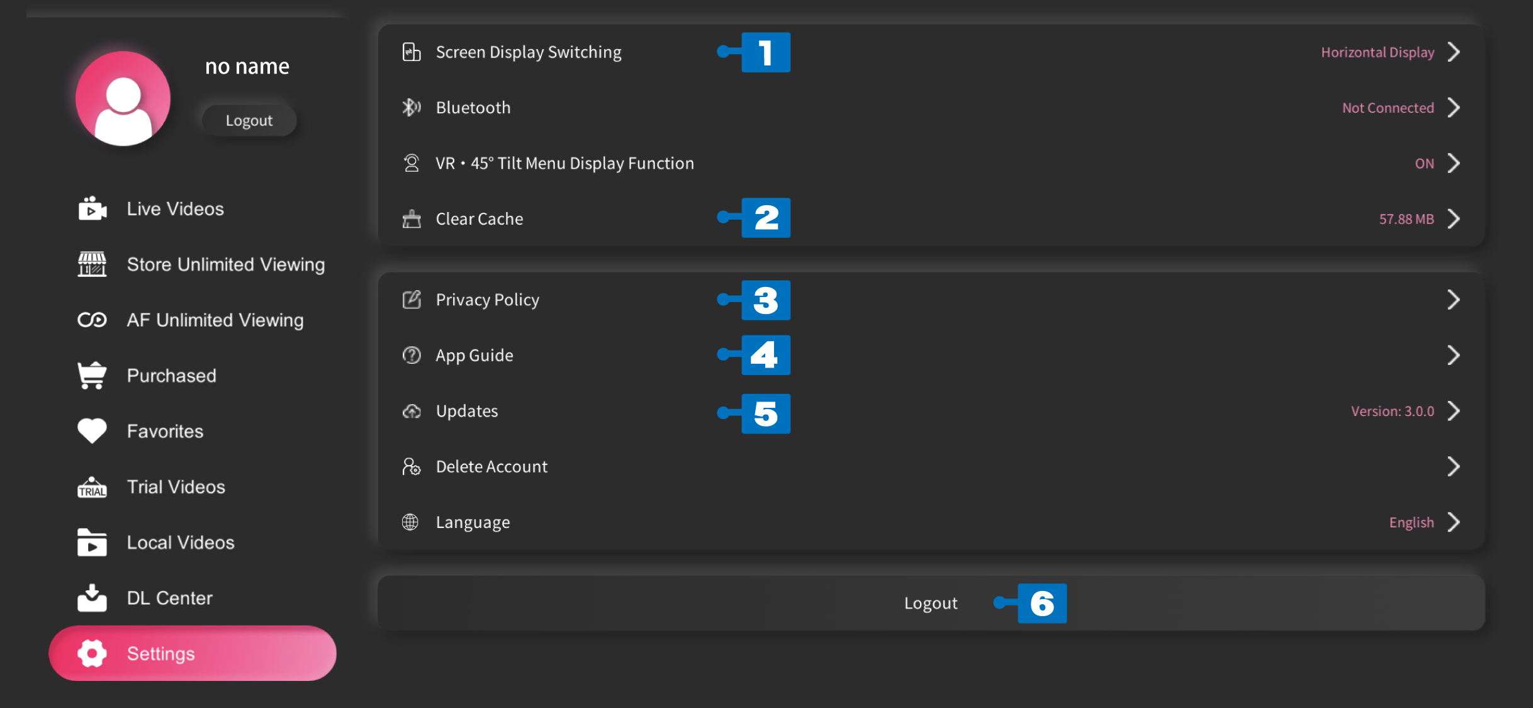1533x708 pixels.
Task: Expand the Language chevron next to English
Action: pos(1454,522)
